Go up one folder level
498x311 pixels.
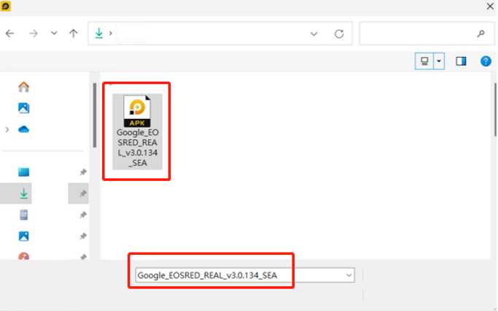[x=74, y=33]
